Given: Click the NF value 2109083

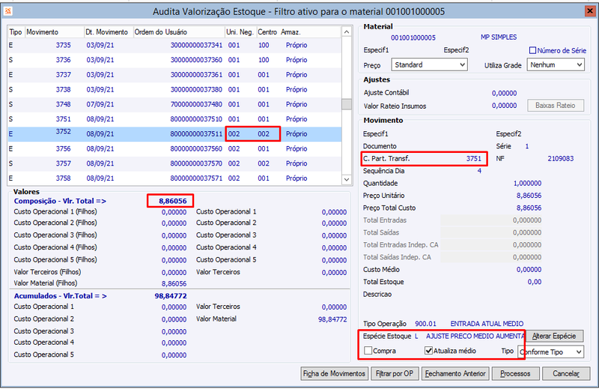Looking at the screenshot, I should [560, 158].
